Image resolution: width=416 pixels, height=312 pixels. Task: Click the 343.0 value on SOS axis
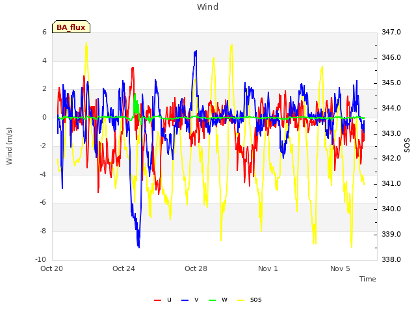click(x=391, y=133)
